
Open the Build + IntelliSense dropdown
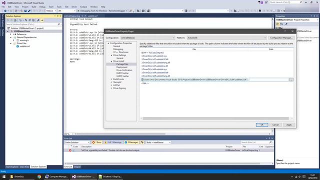158,142
